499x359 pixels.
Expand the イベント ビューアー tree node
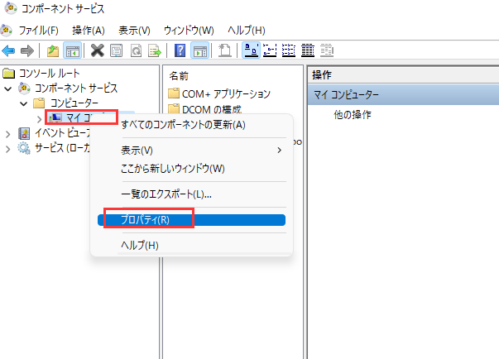8,134
